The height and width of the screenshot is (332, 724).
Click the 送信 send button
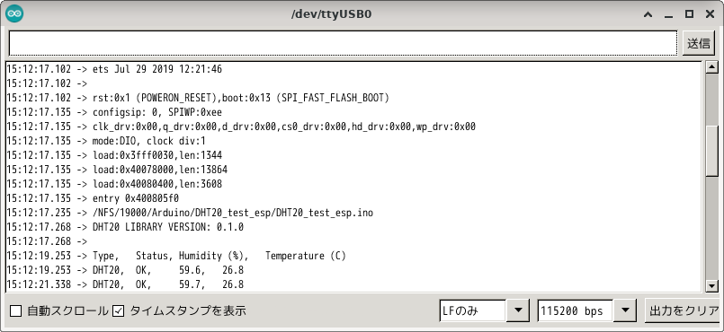[699, 43]
